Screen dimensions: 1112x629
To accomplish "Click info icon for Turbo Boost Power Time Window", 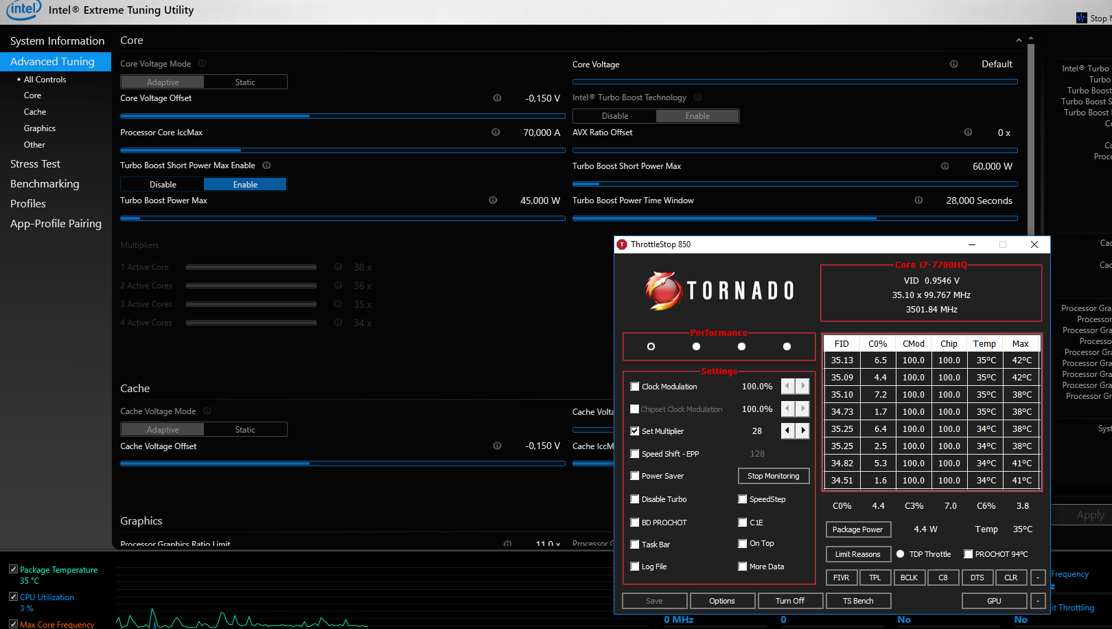I will 918,200.
